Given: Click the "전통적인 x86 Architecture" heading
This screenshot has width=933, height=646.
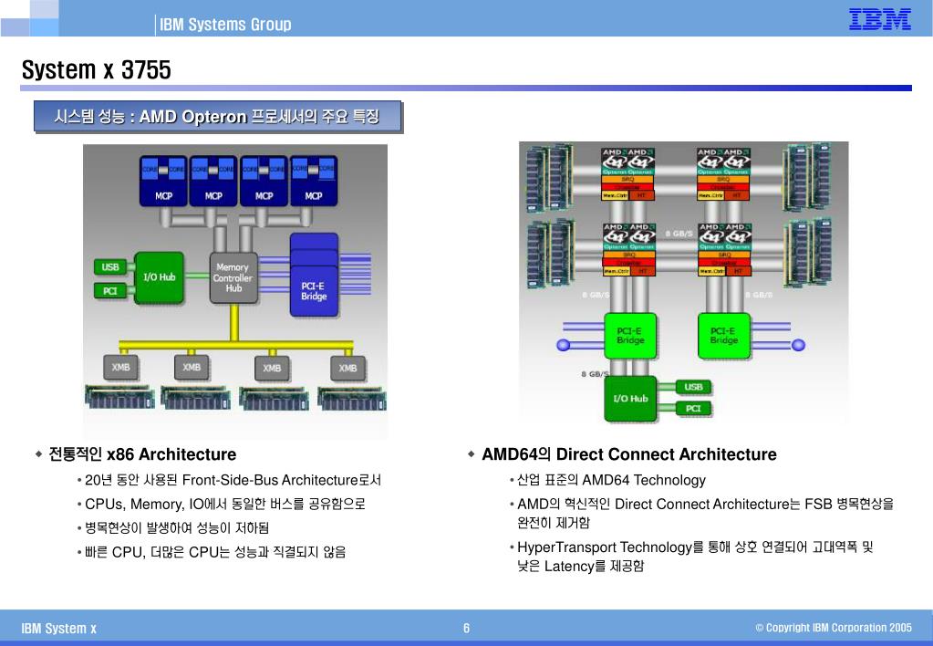Looking at the screenshot, I should (x=142, y=455).
